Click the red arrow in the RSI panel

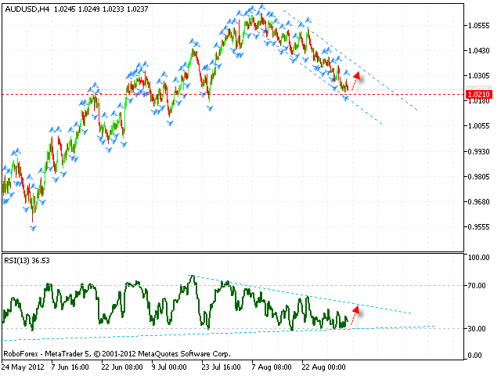(355, 313)
